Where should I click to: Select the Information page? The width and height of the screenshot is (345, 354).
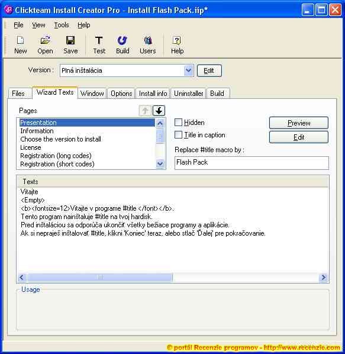tap(87, 131)
